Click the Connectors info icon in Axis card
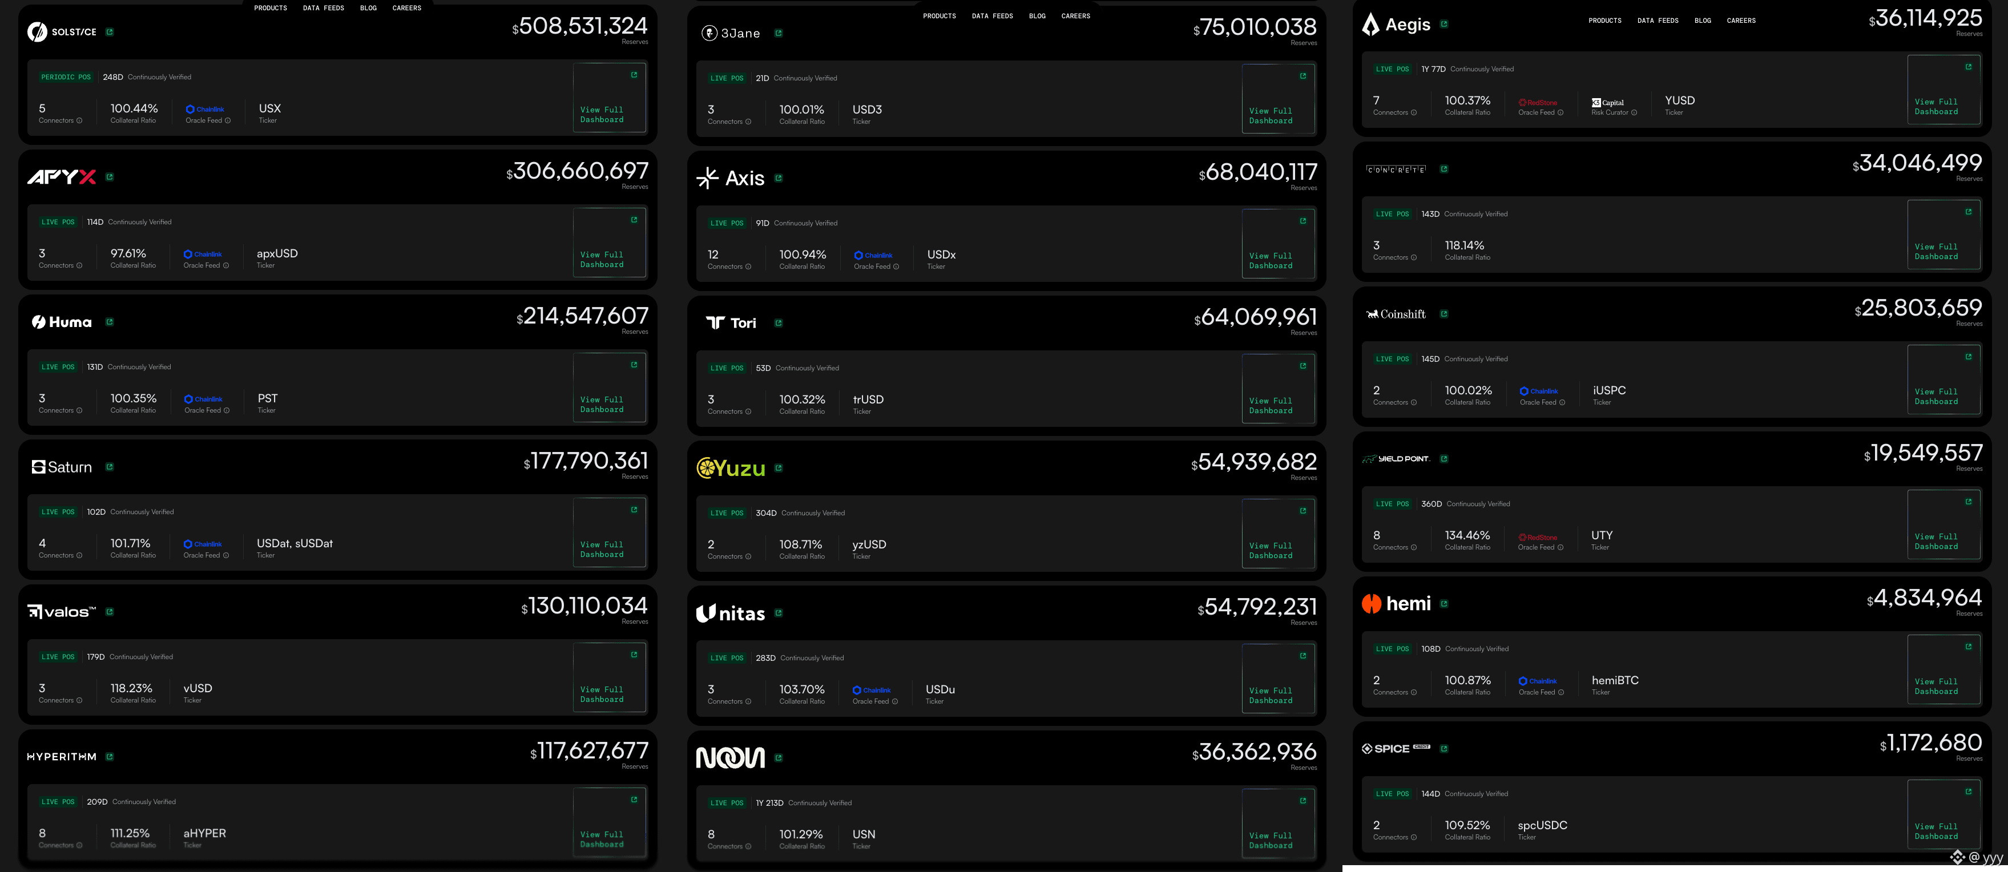This screenshot has height=872, width=2008. point(748,267)
